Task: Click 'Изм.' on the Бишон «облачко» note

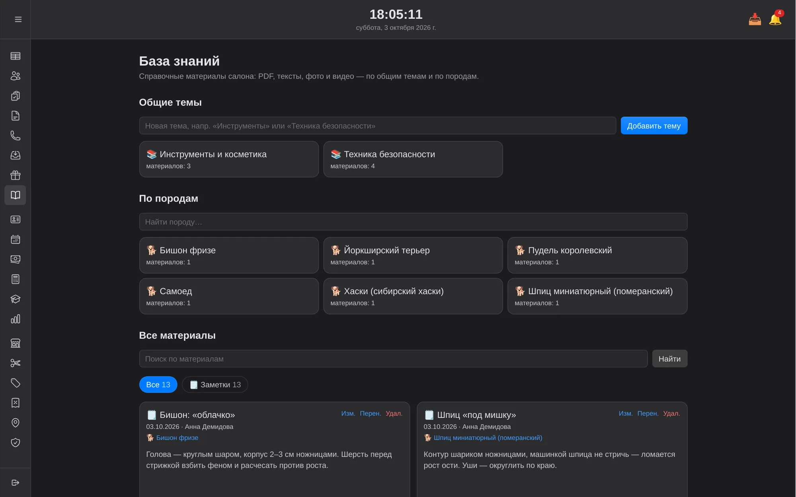Action: (x=348, y=414)
